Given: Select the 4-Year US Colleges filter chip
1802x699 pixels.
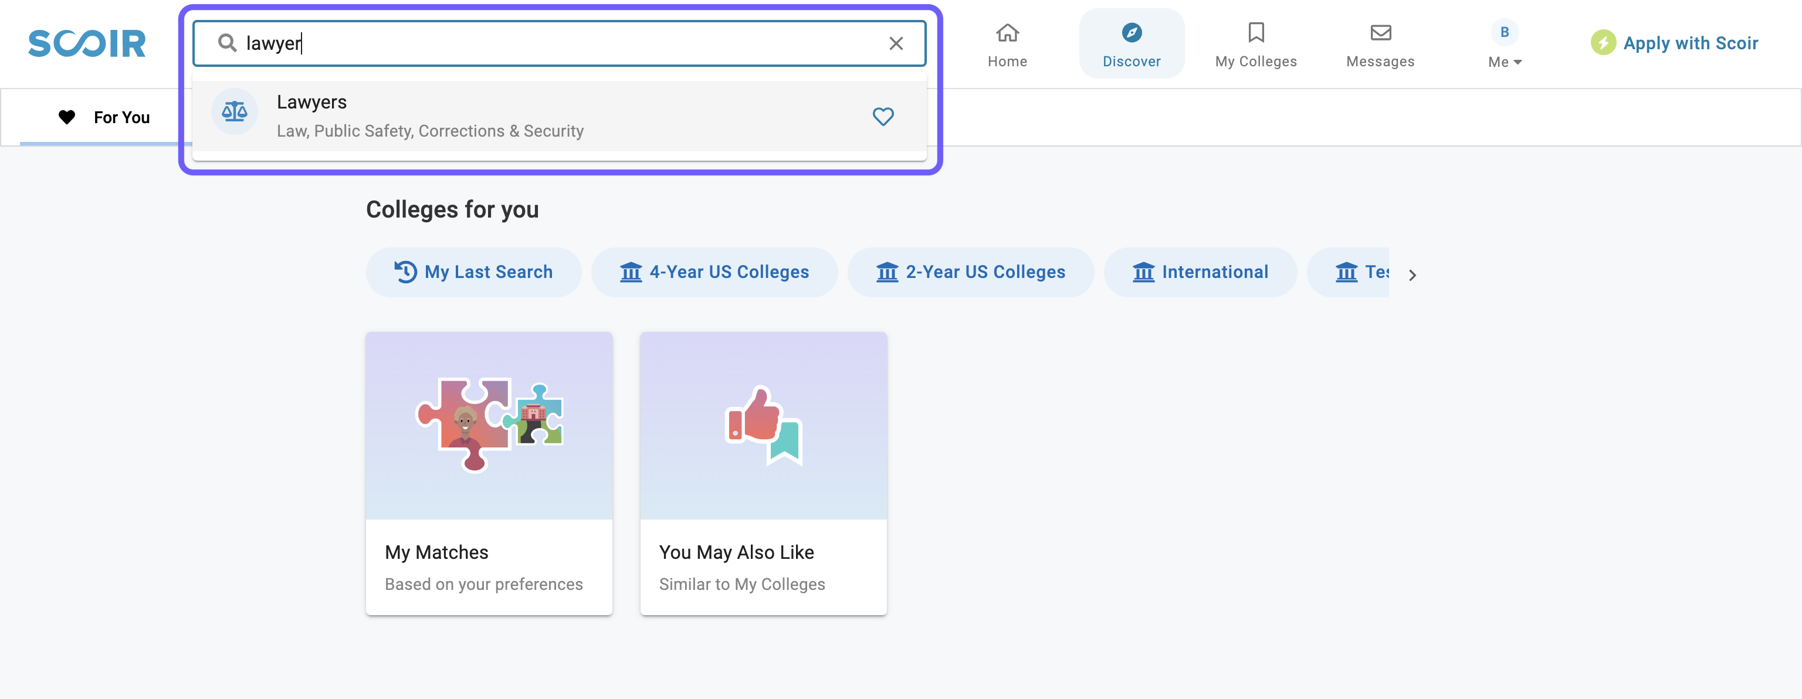Looking at the screenshot, I should [714, 272].
